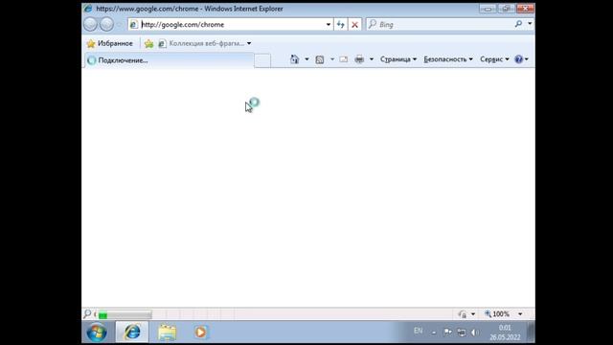Show hidden tray icons arrow
613x345 pixels.
tap(434, 333)
